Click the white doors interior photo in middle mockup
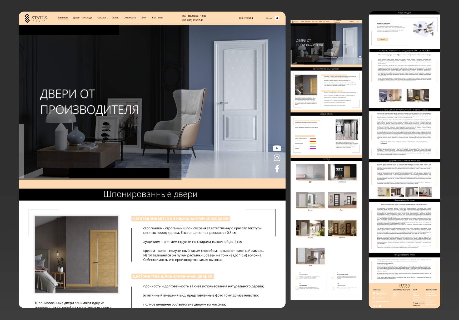 [x=347, y=130]
